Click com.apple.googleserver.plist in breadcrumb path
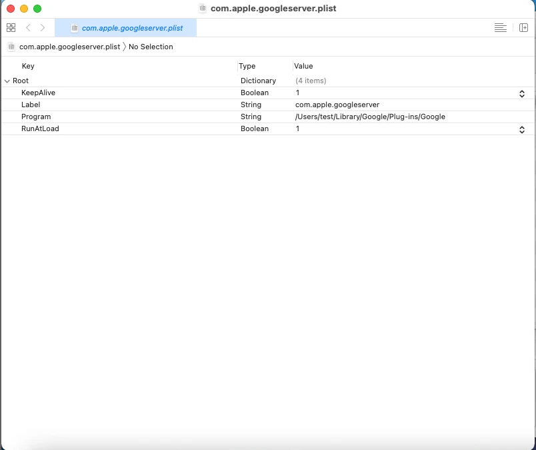Image resolution: width=536 pixels, height=450 pixels. click(69, 47)
